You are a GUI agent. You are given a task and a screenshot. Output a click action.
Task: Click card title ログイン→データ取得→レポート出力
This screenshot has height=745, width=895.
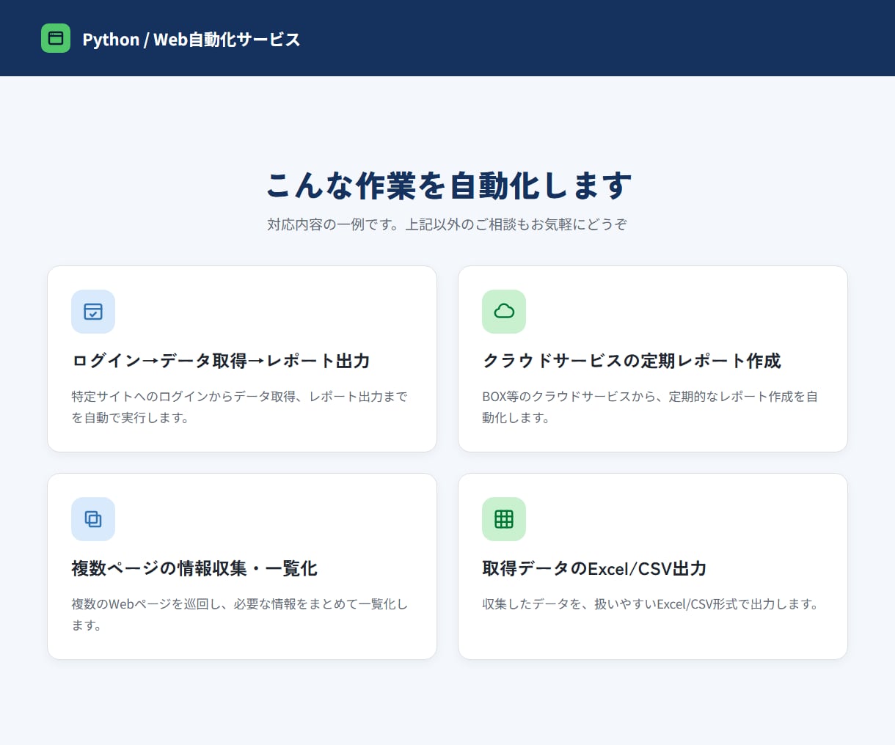pos(221,361)
